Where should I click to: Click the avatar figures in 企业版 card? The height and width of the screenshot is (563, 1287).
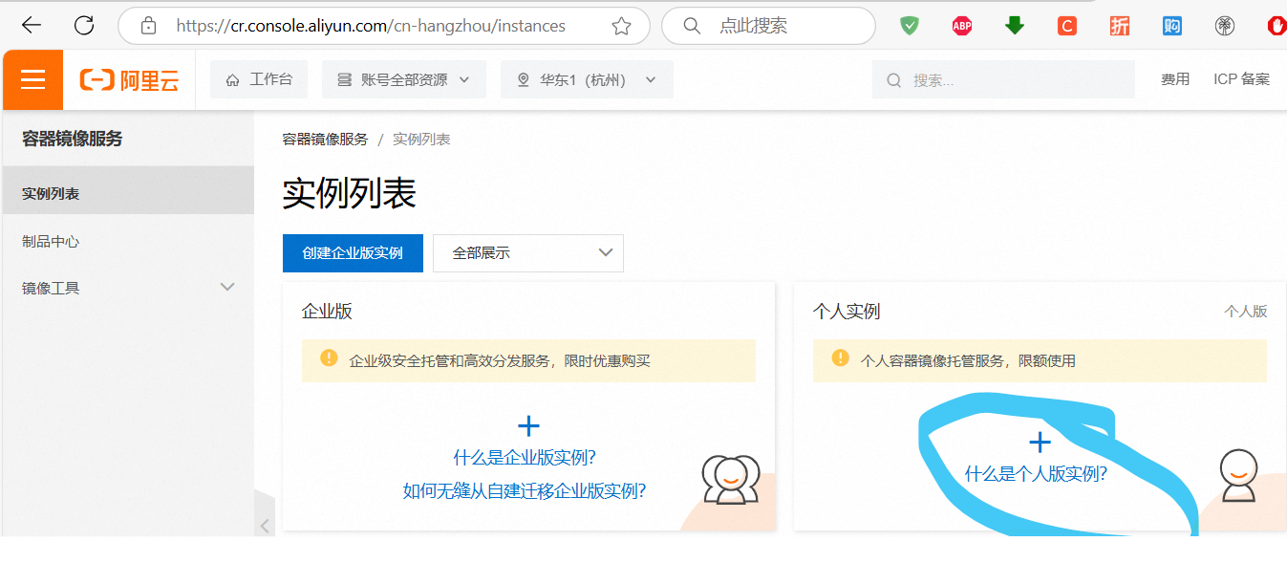tap(730, 479)
